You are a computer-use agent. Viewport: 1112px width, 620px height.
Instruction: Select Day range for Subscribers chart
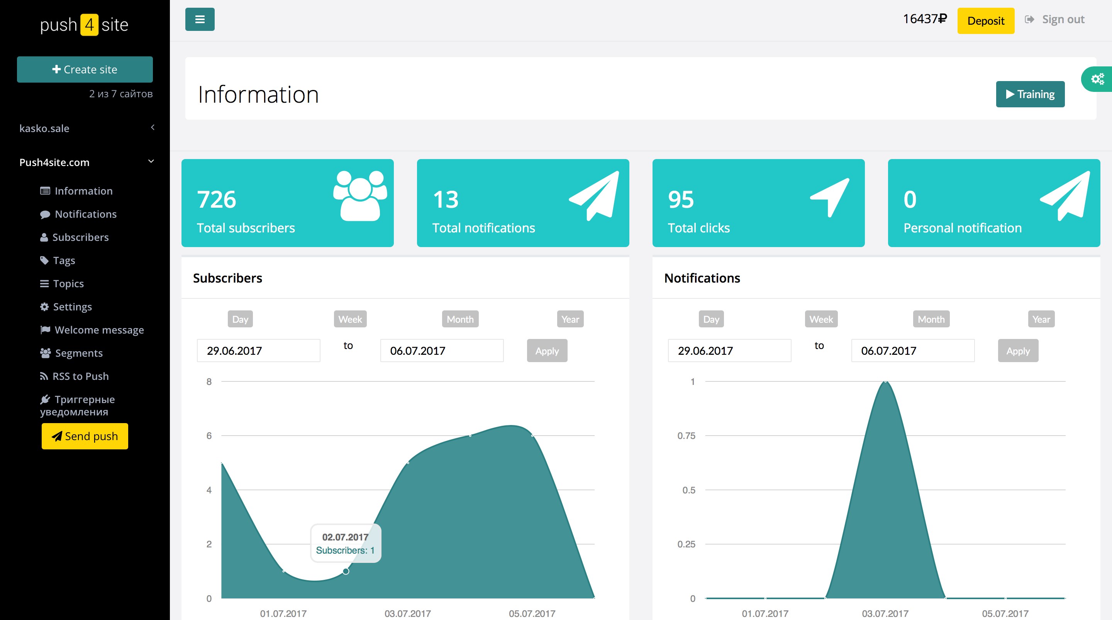[240, 319]
